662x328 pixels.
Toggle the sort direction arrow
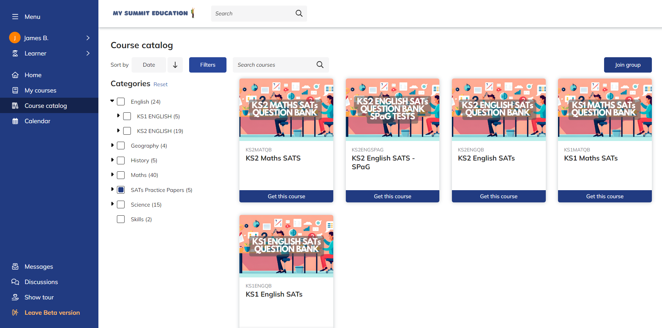pyautogui.click(x=175, y=65)
